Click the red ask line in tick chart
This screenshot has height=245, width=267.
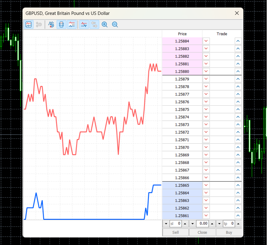[99, 132]
